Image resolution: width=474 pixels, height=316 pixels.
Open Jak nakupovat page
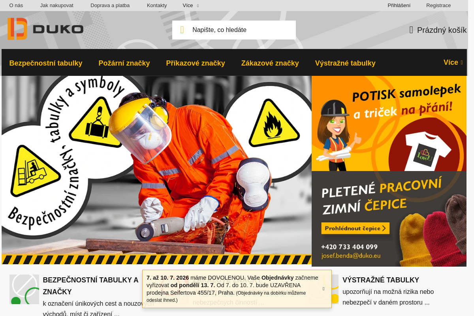pyautogui.click(x=57, y=6)
